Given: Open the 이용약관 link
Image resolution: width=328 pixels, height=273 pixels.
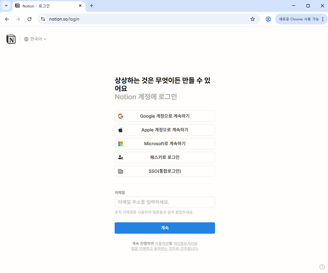Looking at the screenshot, I should [x=162, y=243].
